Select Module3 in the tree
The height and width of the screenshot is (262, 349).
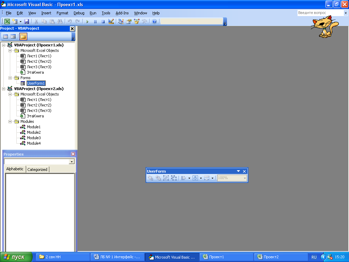point(34,138)
